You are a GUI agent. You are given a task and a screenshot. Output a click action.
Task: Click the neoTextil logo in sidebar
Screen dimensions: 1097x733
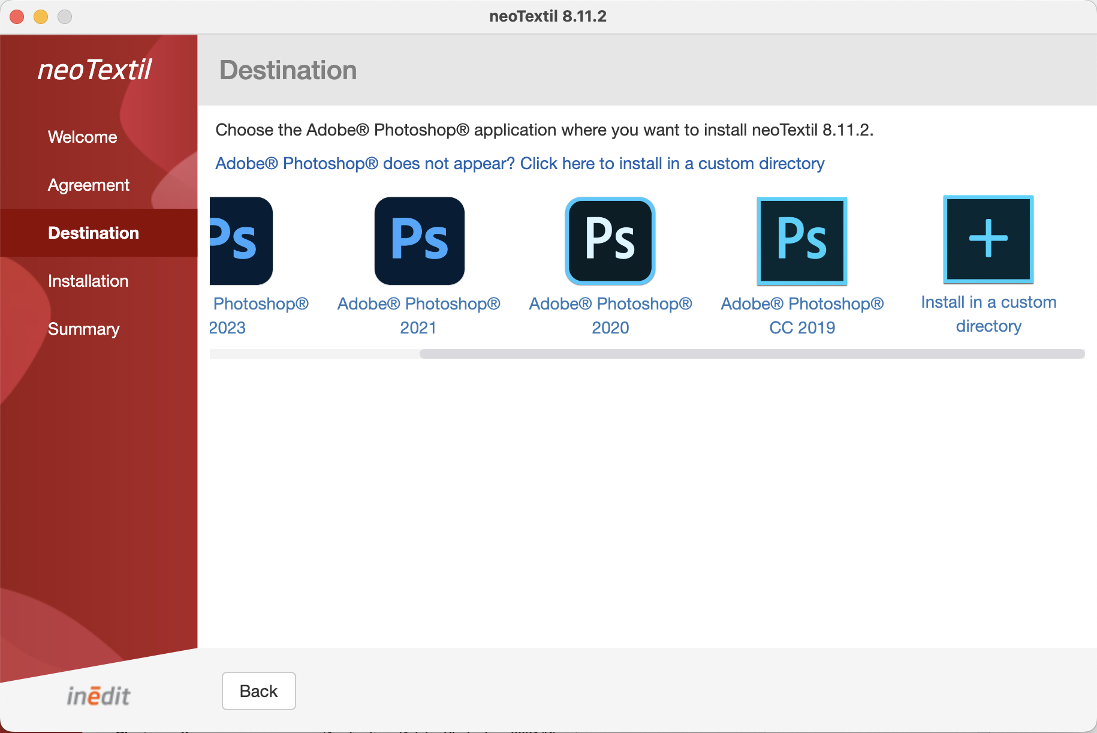tap(95, 70)
